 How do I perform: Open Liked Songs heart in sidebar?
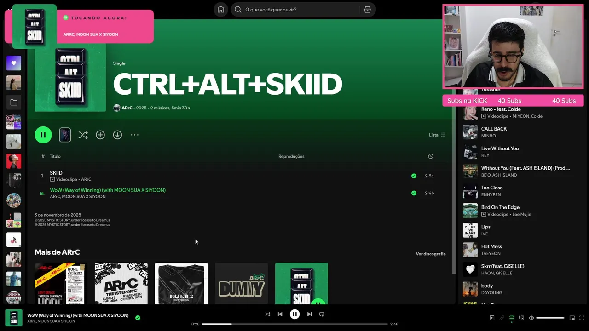pyautogui.click(x=14, y=63)
